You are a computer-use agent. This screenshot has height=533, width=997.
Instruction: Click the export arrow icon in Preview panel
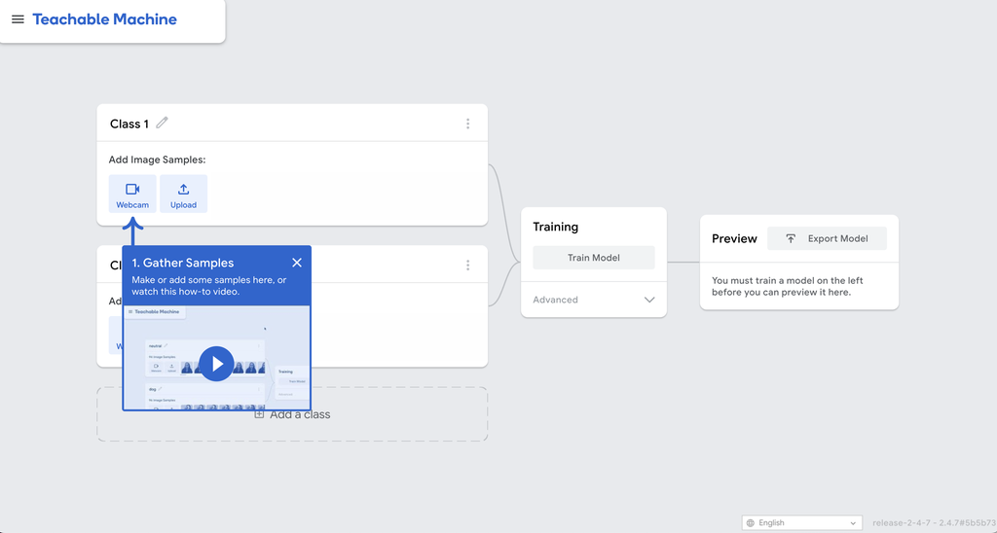point(791,238)
